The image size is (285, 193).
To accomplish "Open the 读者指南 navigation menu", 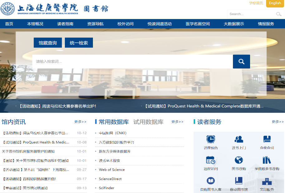I will (65, 24).
